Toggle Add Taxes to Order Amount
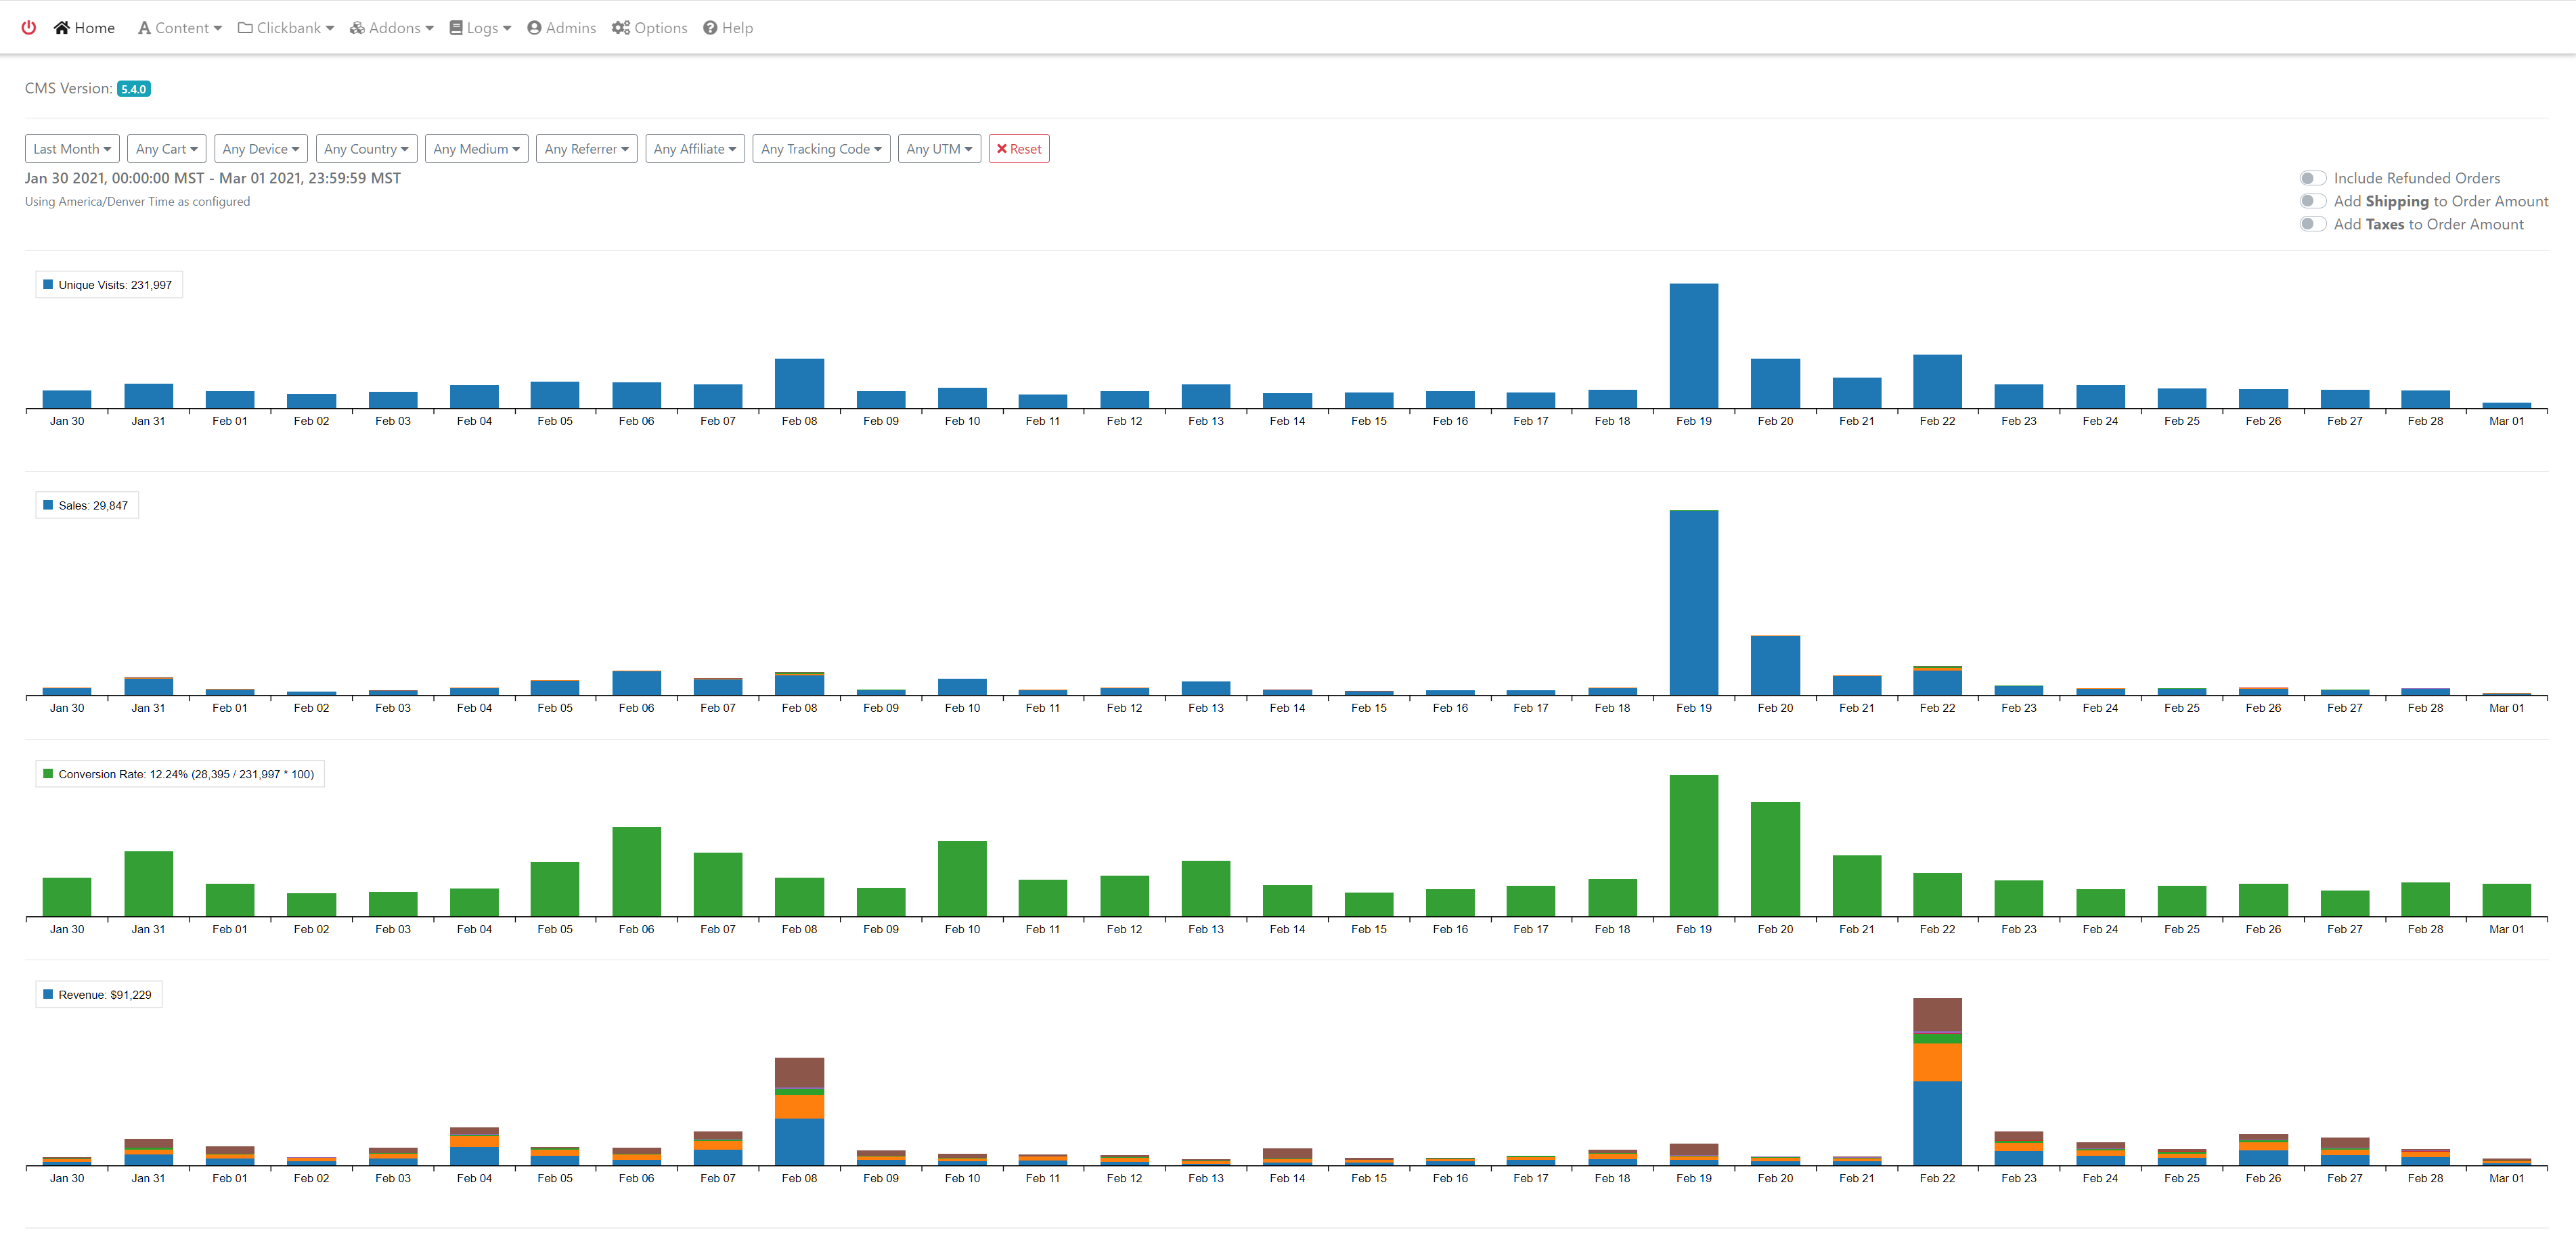The width and height of the screenshot is (2576, 1237). point(2312,224)
